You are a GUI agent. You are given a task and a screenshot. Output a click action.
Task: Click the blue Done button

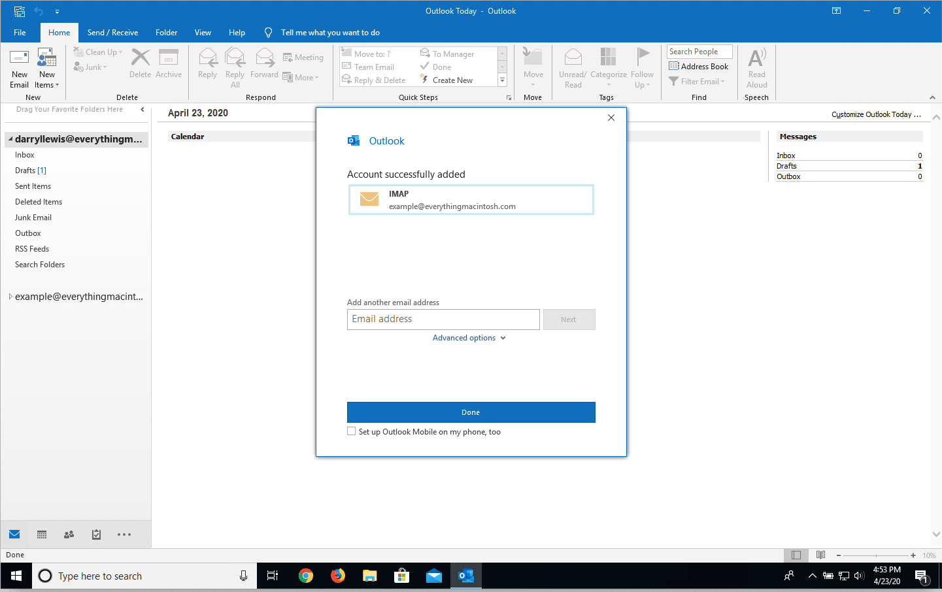[471, 412]
